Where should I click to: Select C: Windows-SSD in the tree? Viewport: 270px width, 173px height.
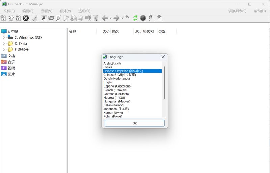tap(28, 37)
